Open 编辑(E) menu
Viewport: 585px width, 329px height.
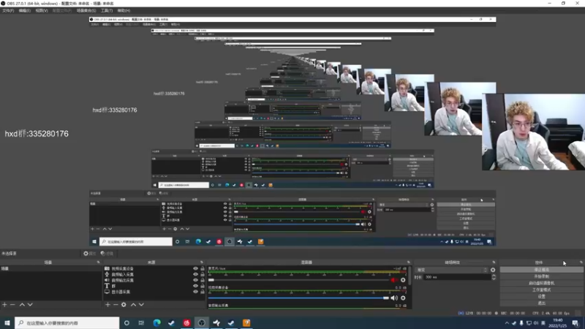tap(25, 10)
